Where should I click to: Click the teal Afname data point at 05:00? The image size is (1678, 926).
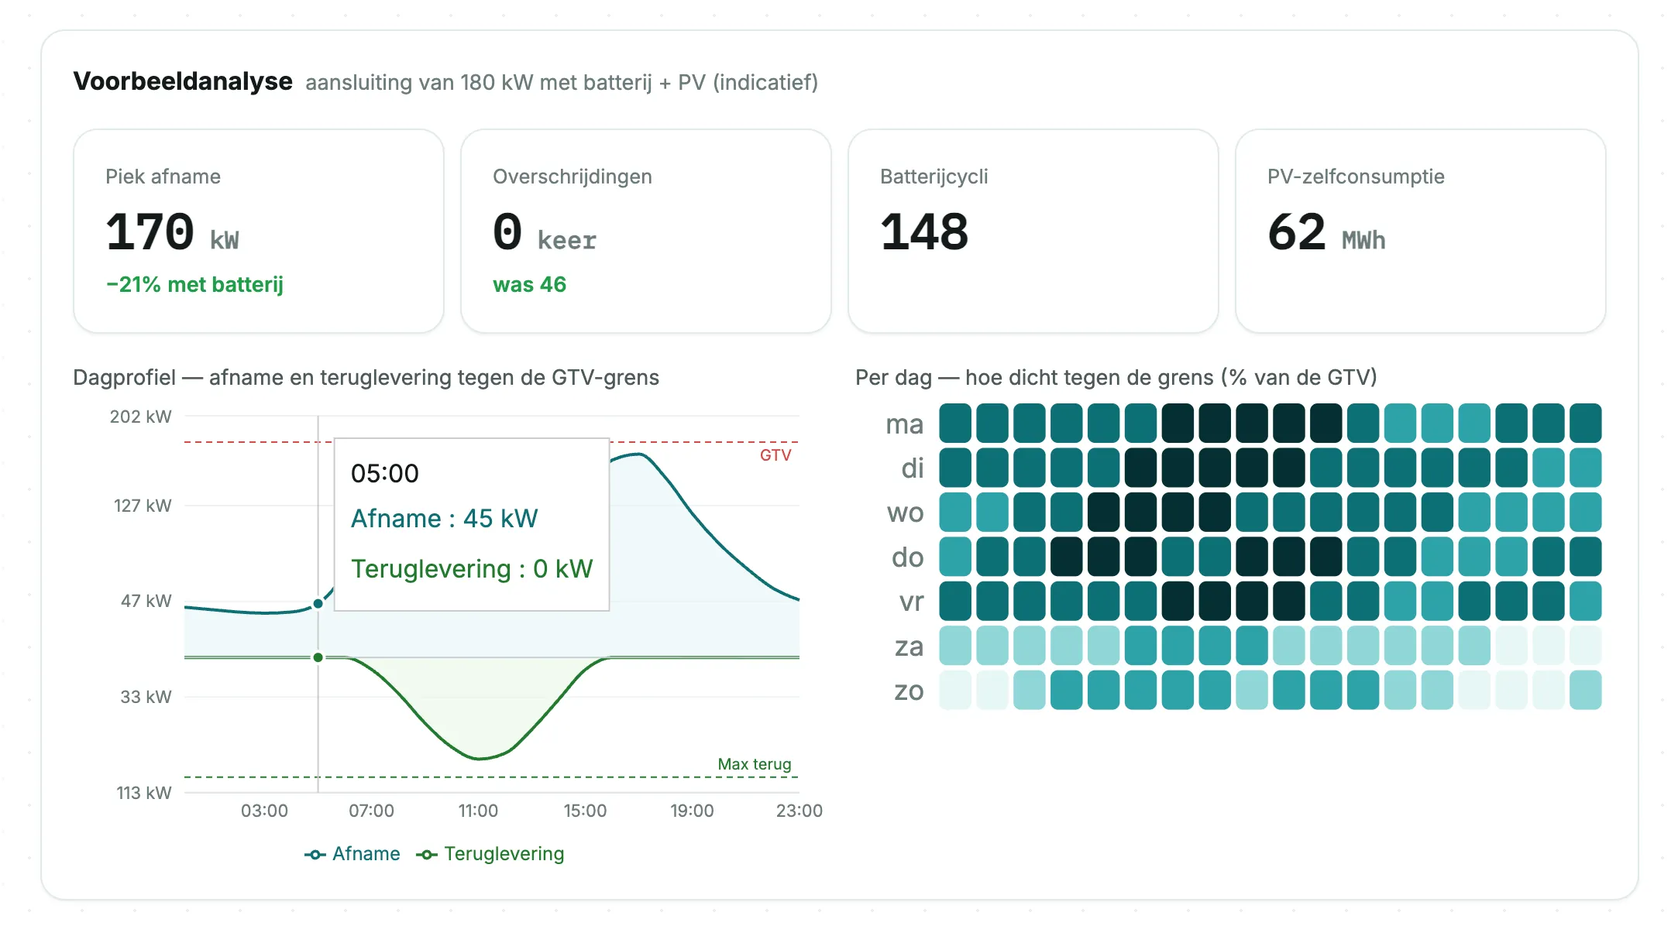[x=318, y=604]
